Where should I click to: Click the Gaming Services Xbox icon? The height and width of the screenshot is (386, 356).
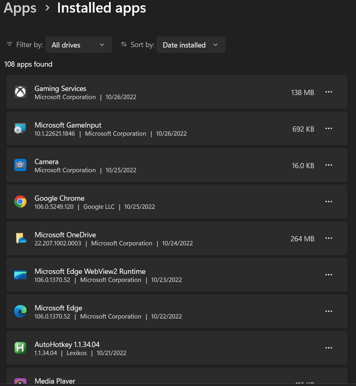point(20,92)
